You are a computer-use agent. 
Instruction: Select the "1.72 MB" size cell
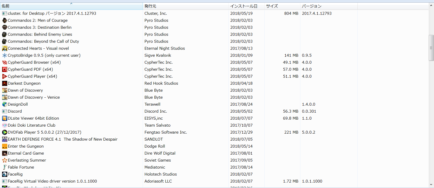pyautogui.click(x=291, y=181)
